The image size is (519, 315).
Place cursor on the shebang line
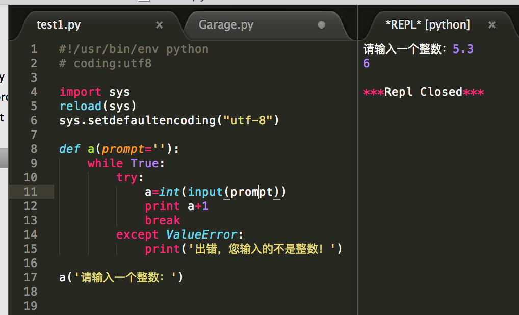134,49
